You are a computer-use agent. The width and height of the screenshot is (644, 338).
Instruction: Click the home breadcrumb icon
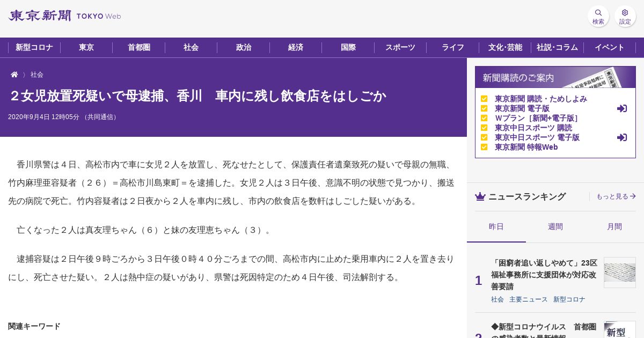click(14, 75)
